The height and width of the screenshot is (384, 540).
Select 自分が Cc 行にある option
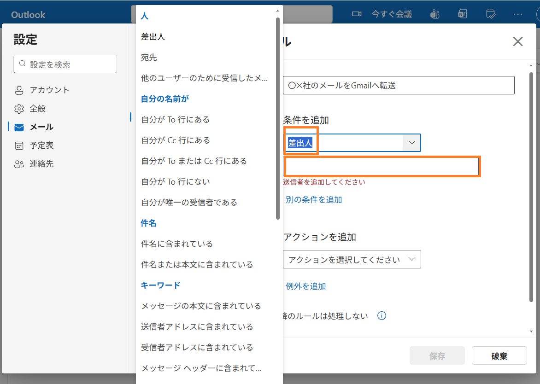[175, 140]
